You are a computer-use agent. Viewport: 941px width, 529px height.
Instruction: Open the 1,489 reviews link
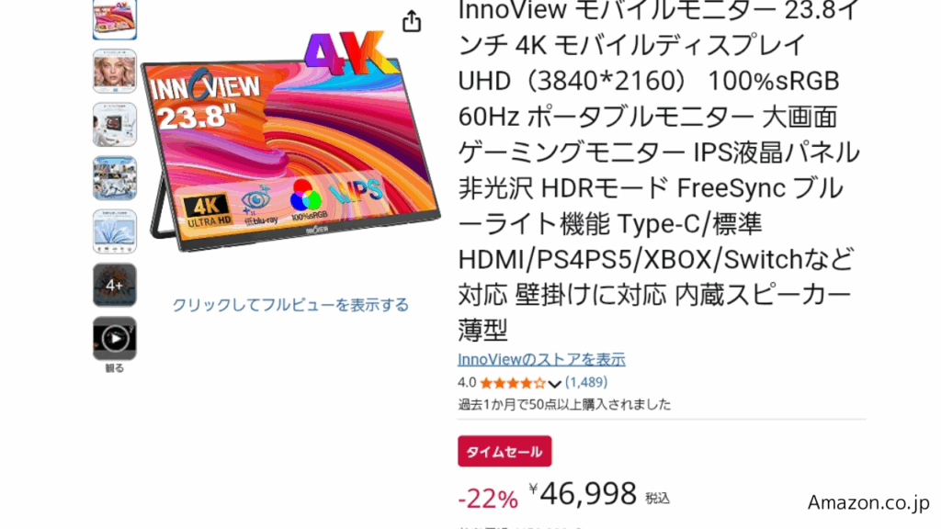(586, 382)
